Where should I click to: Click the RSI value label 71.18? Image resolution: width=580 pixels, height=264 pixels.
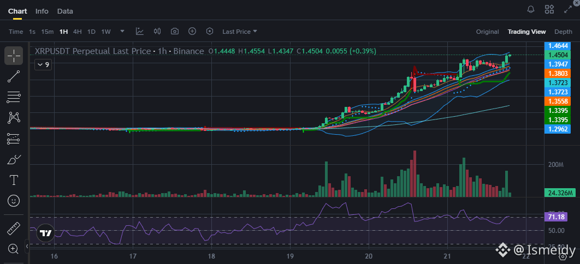(x=556, y=217)
